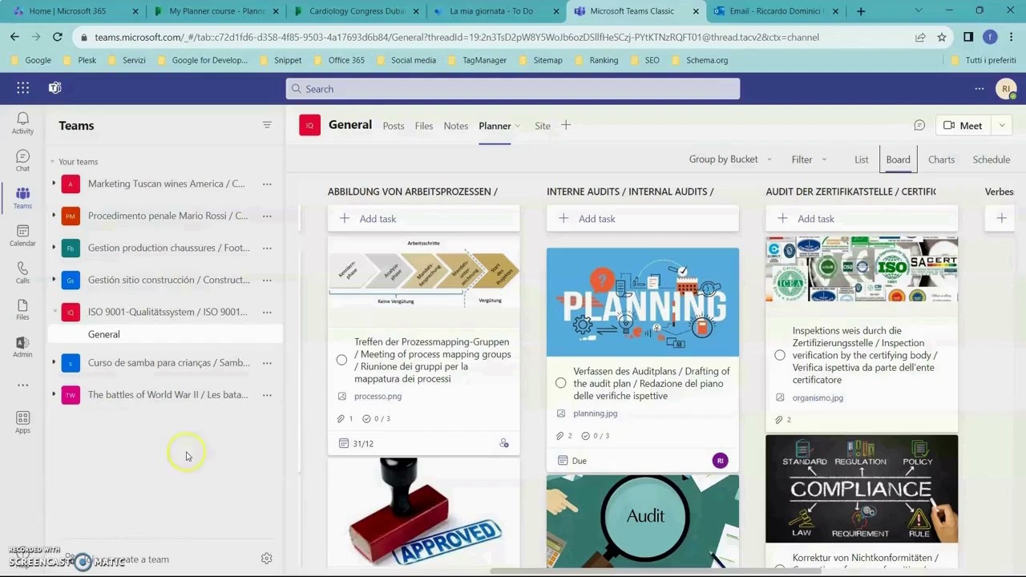1026x577 pixels.
Task: Open Meet options dropdown arrow
Action: pyautogui.click(x=1001, y=125)
